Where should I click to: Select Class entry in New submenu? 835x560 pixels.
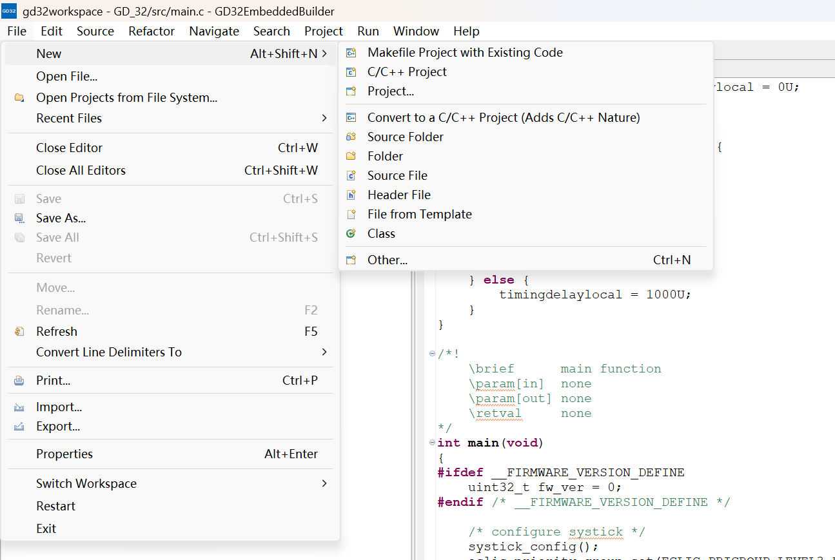526,233
